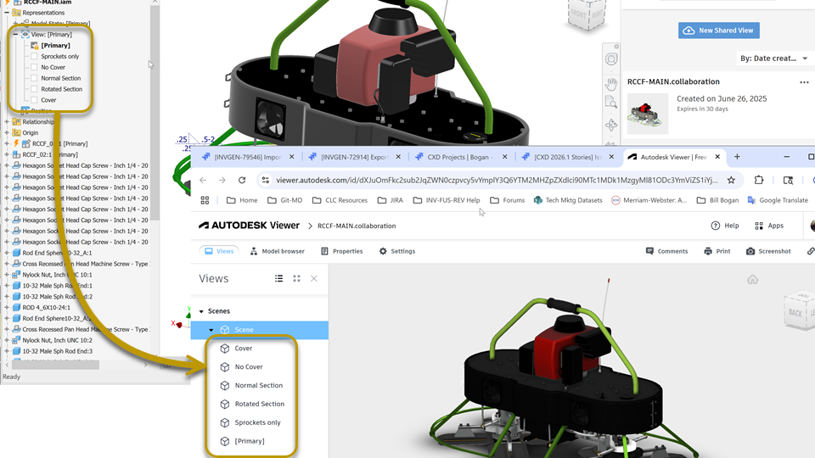This screenshot has height=458, width=815.
Task: Check the Rotated Section view checkbox
Action: (x=34, y=89)
